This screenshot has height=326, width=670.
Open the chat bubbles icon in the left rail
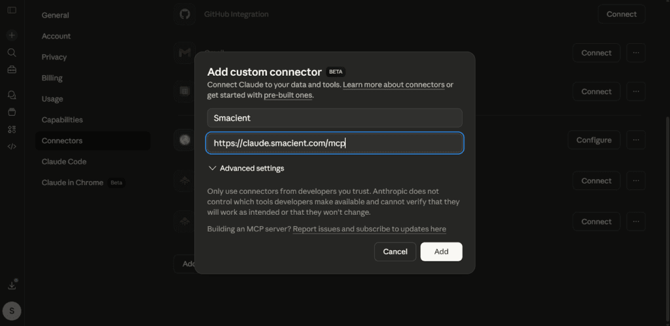point(12,95)
